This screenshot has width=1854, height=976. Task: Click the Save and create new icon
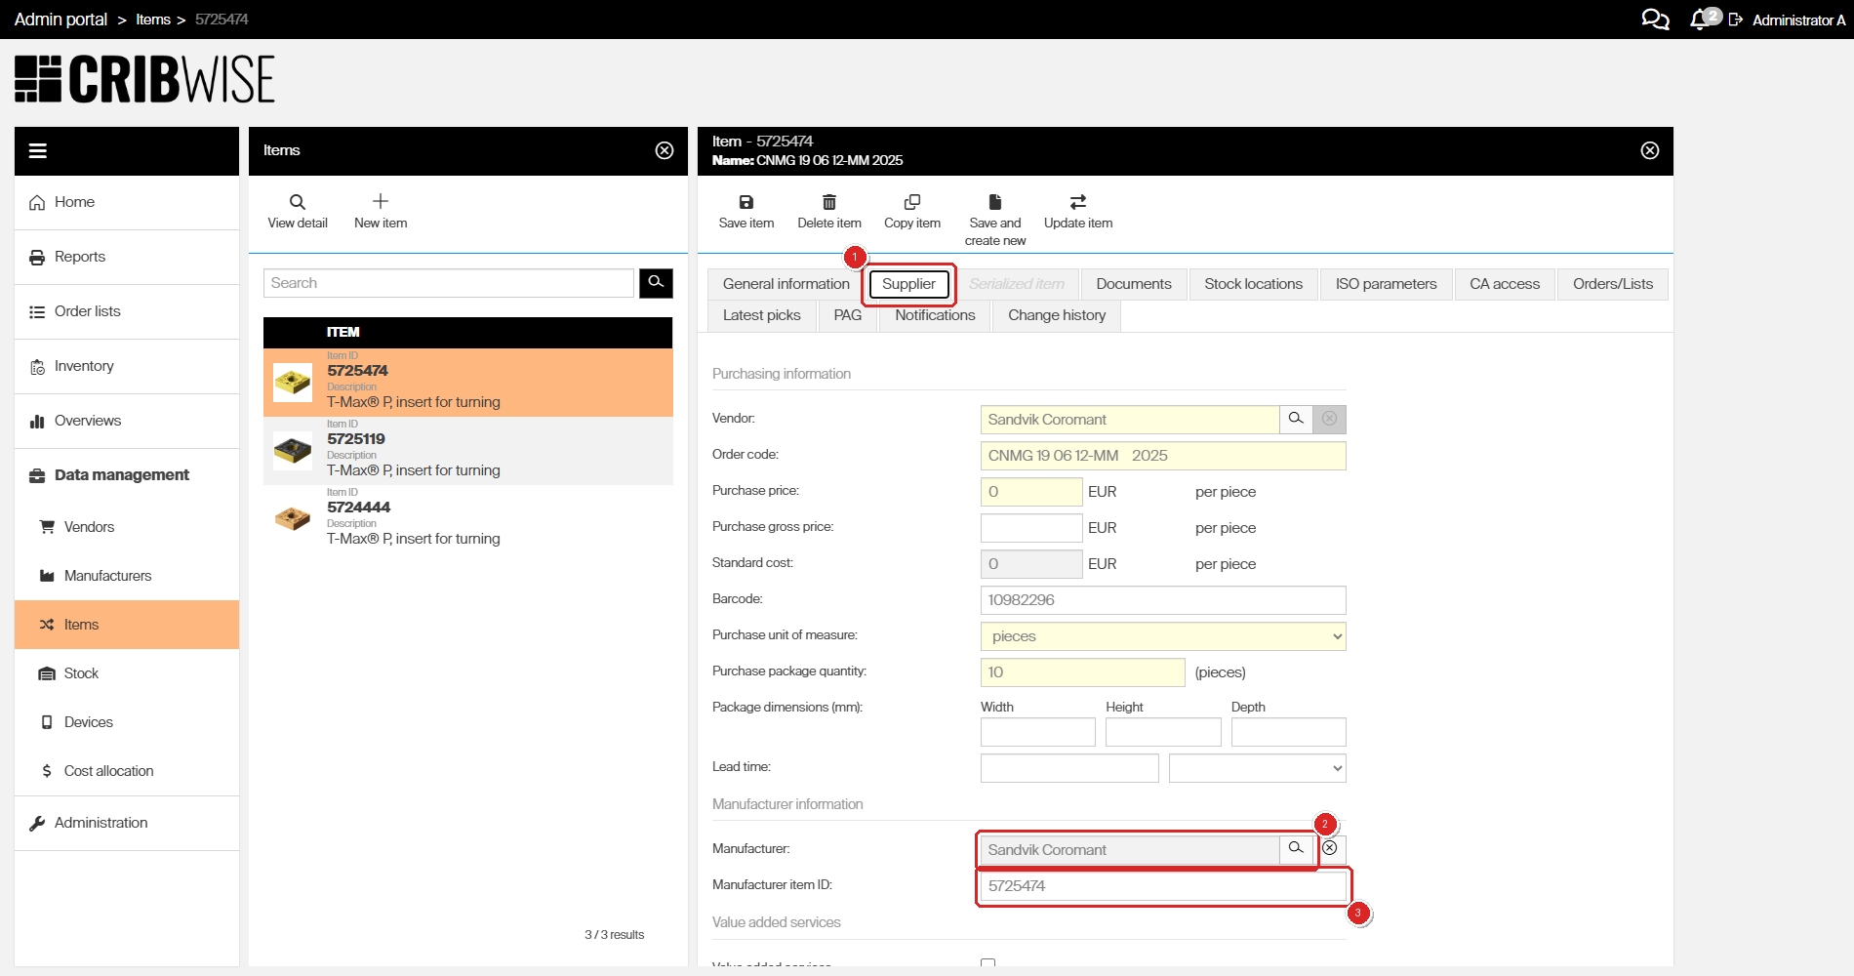coord(995,202)
